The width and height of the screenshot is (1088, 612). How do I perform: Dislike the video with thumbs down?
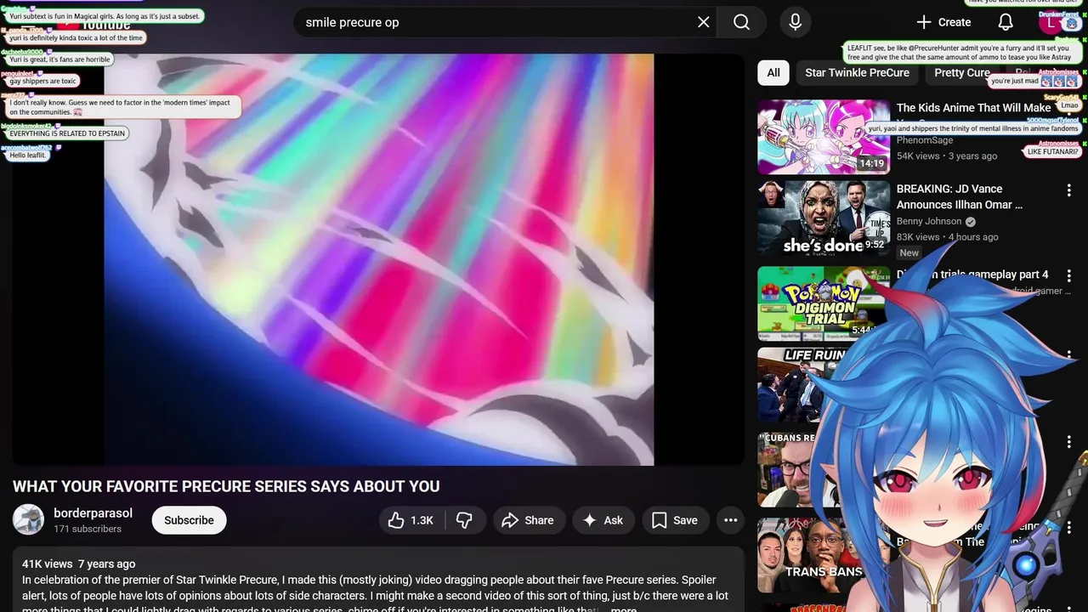tap(464, 520)
